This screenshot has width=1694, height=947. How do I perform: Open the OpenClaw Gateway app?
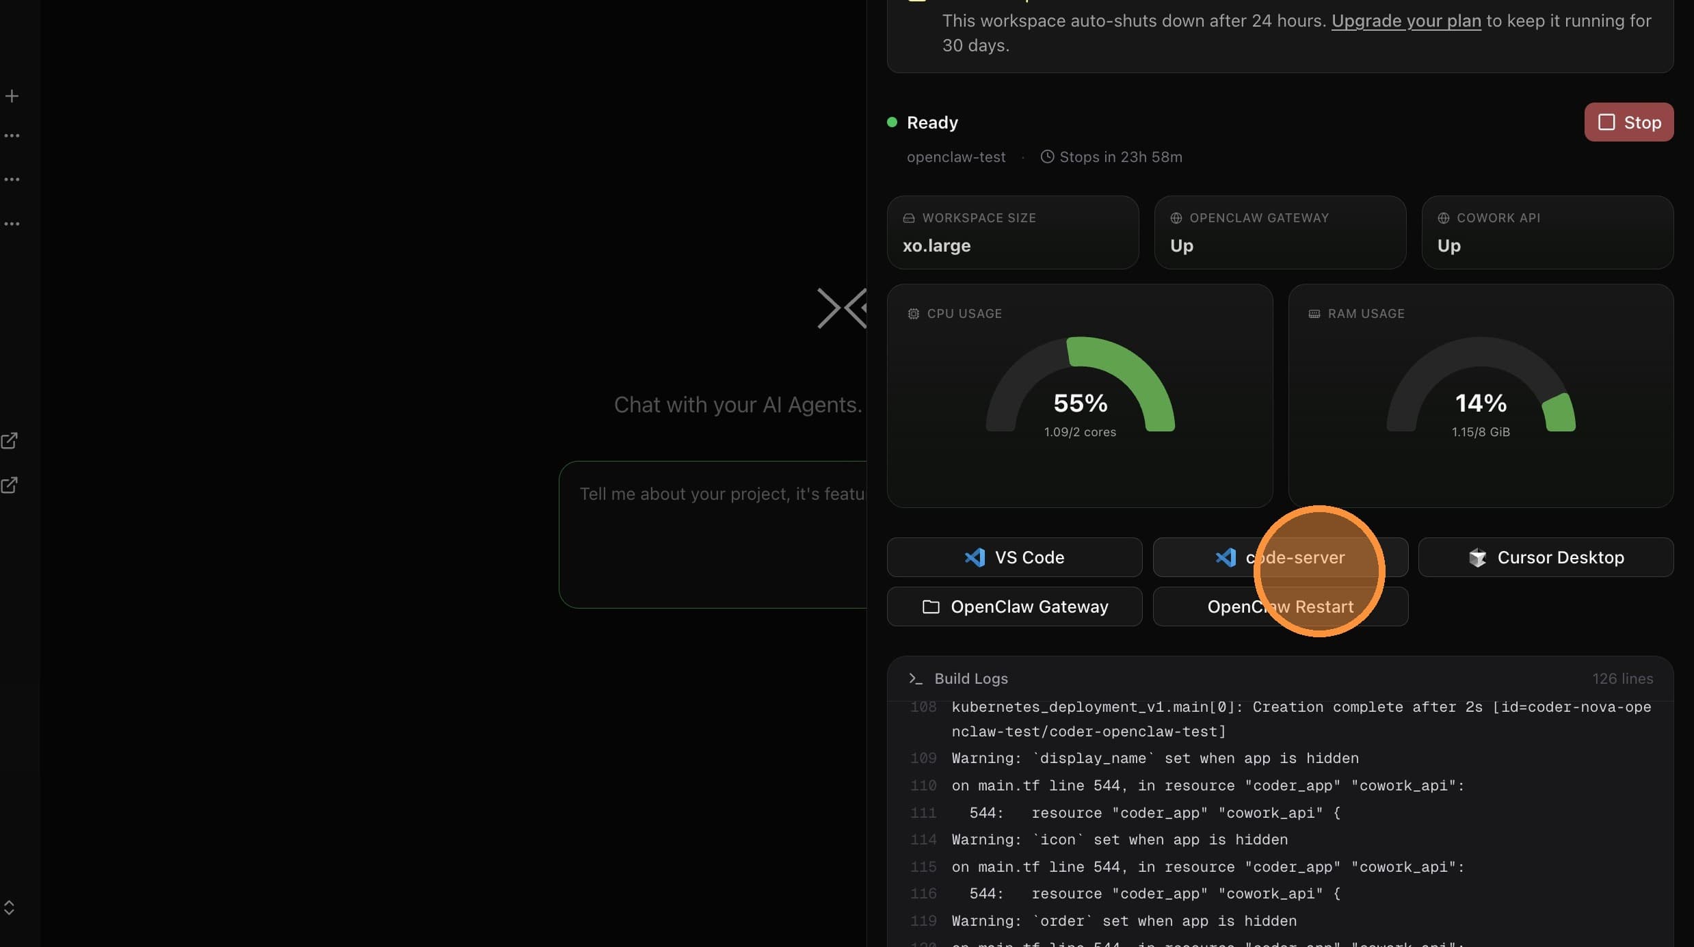tap(1014, 606)
